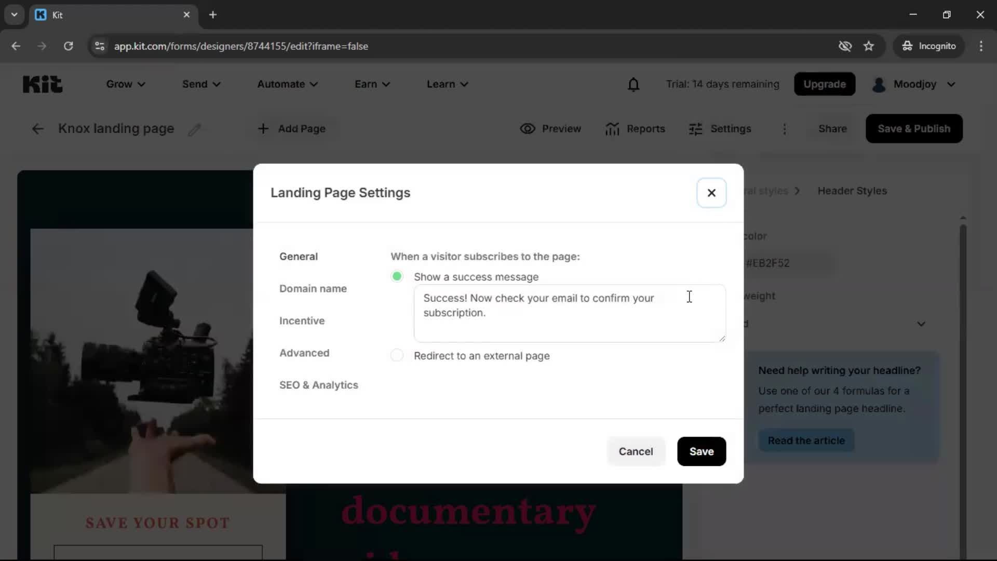Image resolution: width=997 pixels, height=561 pixels.
Task: Click the Add Page plus icon
Action: pos(264,129)
